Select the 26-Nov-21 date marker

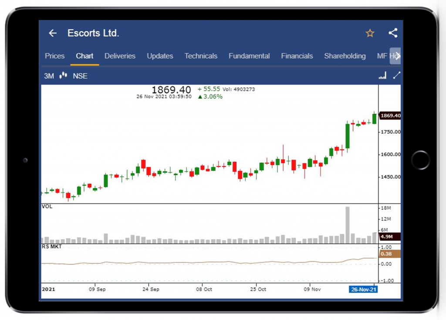point(364,290)
